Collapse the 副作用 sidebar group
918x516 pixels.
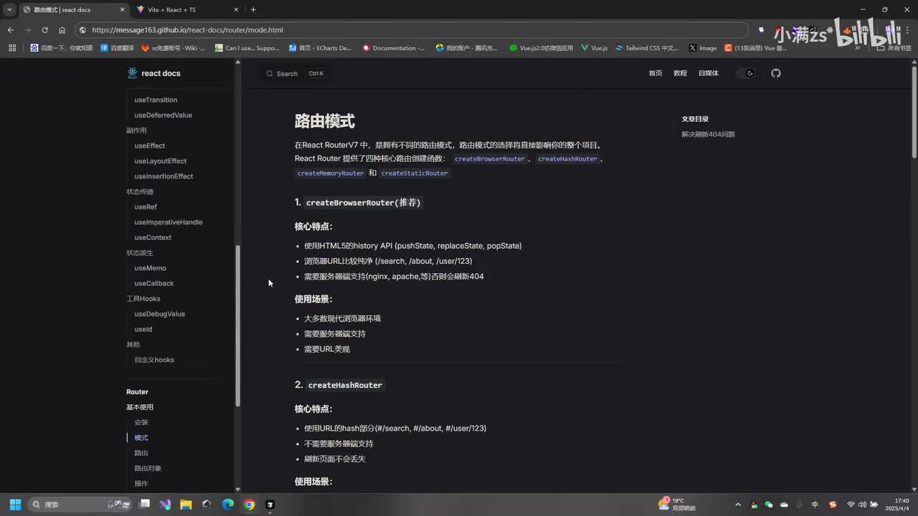click(x=136, y=130)
